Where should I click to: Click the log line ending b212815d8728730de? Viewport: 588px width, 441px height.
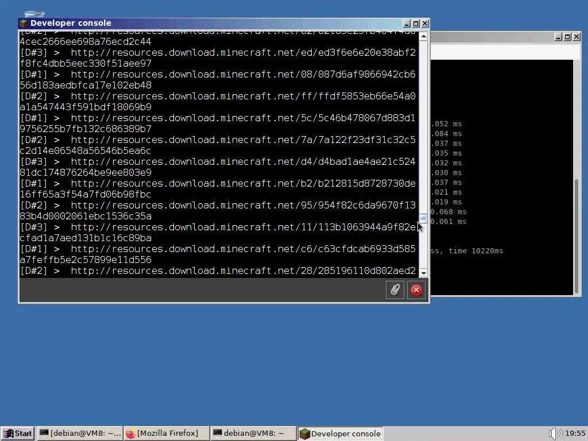click(218, 183)
